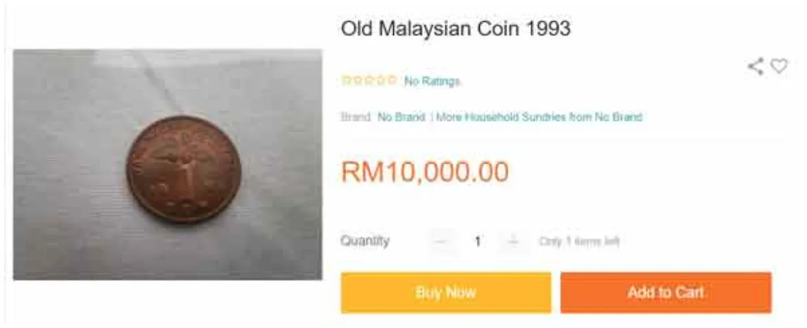
Task: Click the RM10,000.00 price text
Action: (425, 171)
